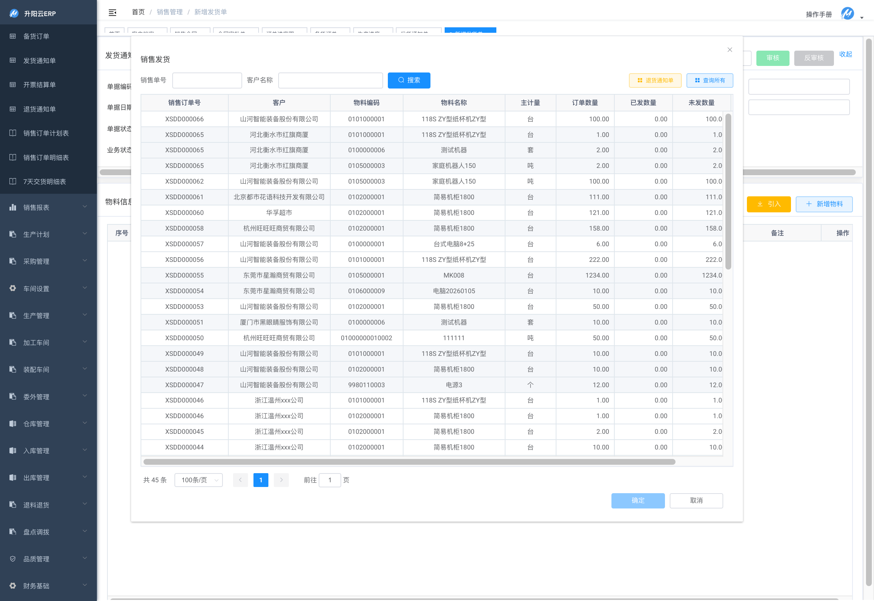
Task: Click the 销售报表 bar chart icon
Action: coord(13,207)
